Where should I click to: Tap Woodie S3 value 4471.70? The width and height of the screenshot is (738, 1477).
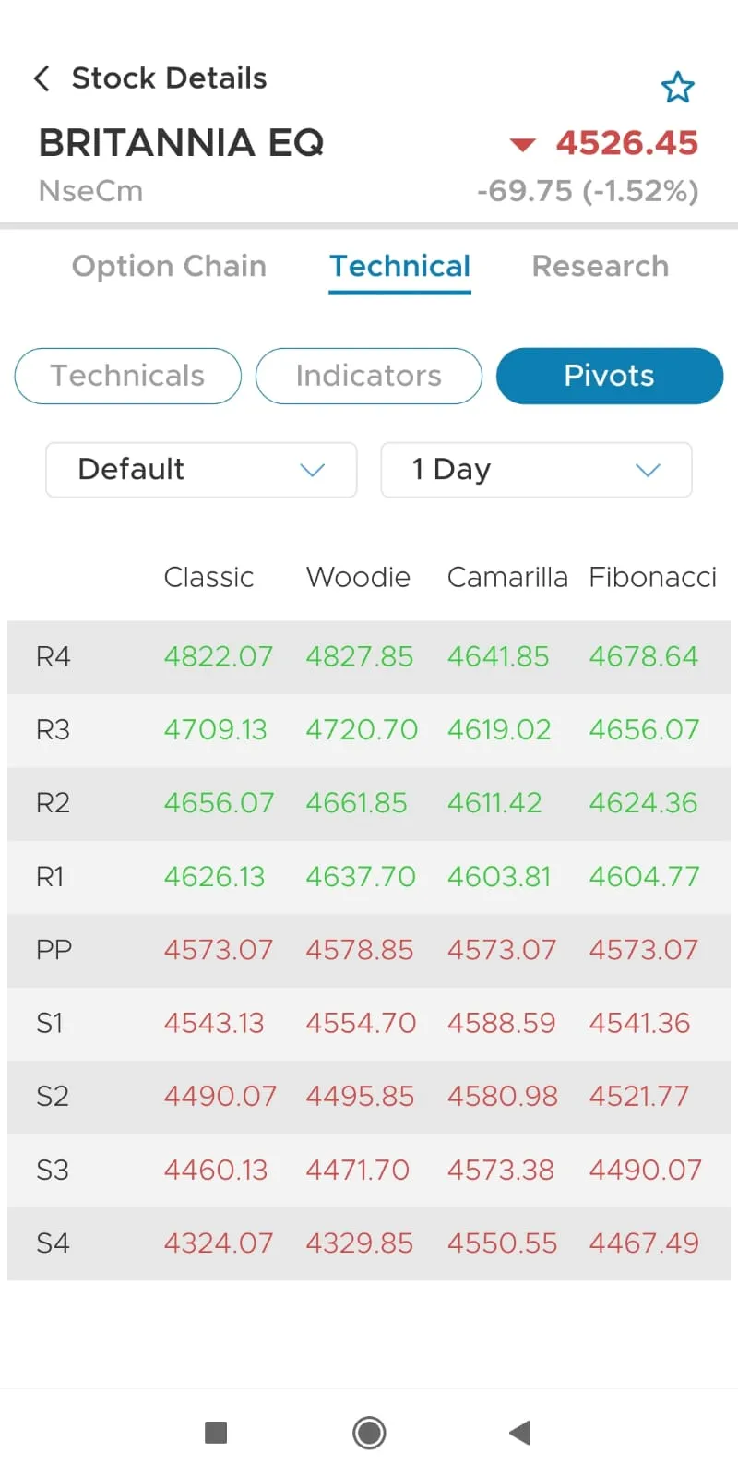pos(358,1170)
